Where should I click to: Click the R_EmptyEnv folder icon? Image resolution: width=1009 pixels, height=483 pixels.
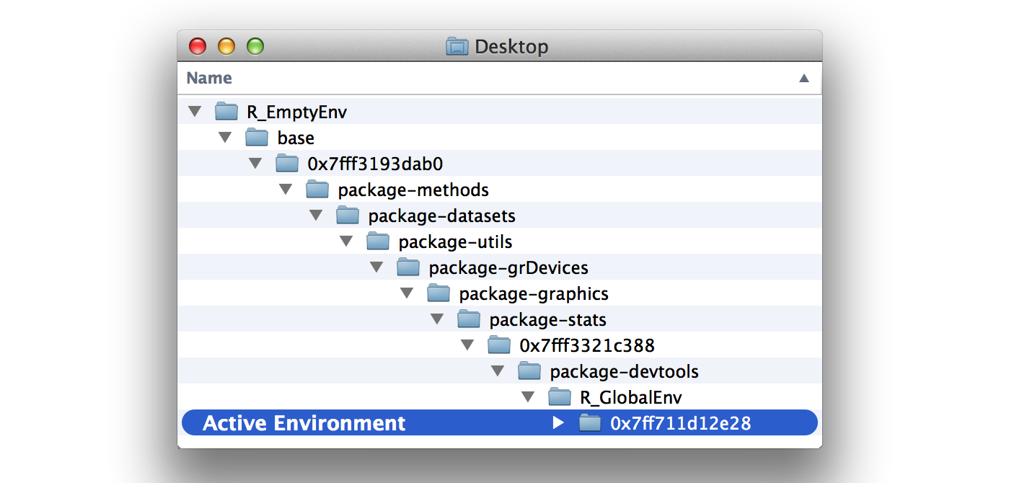[226, 112]
